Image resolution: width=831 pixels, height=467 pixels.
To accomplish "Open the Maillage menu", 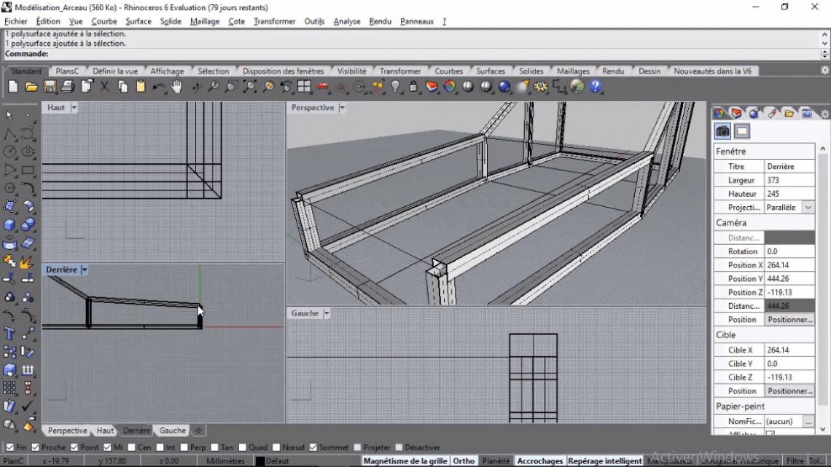I will click(204, 21).
